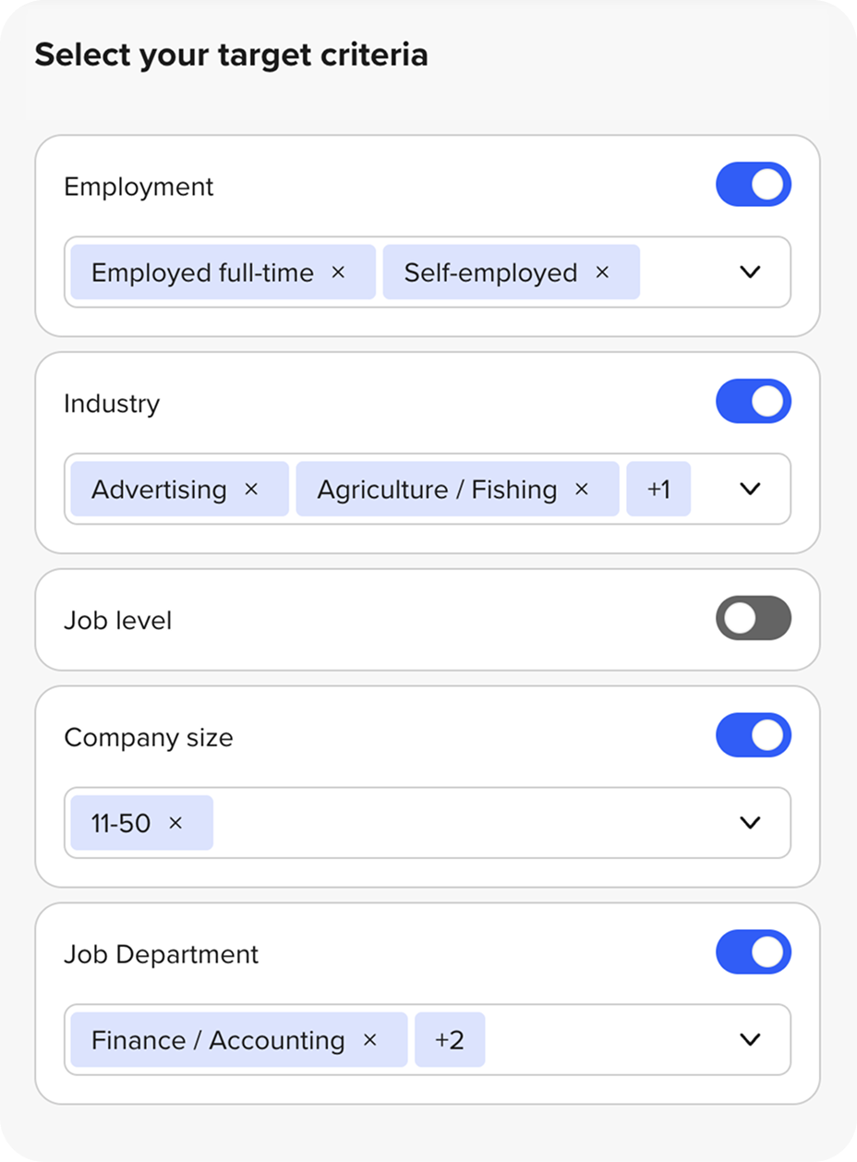857x1162 pixels.
Task: Remove the 11-50 company size tag
Action: coord(175,823)
